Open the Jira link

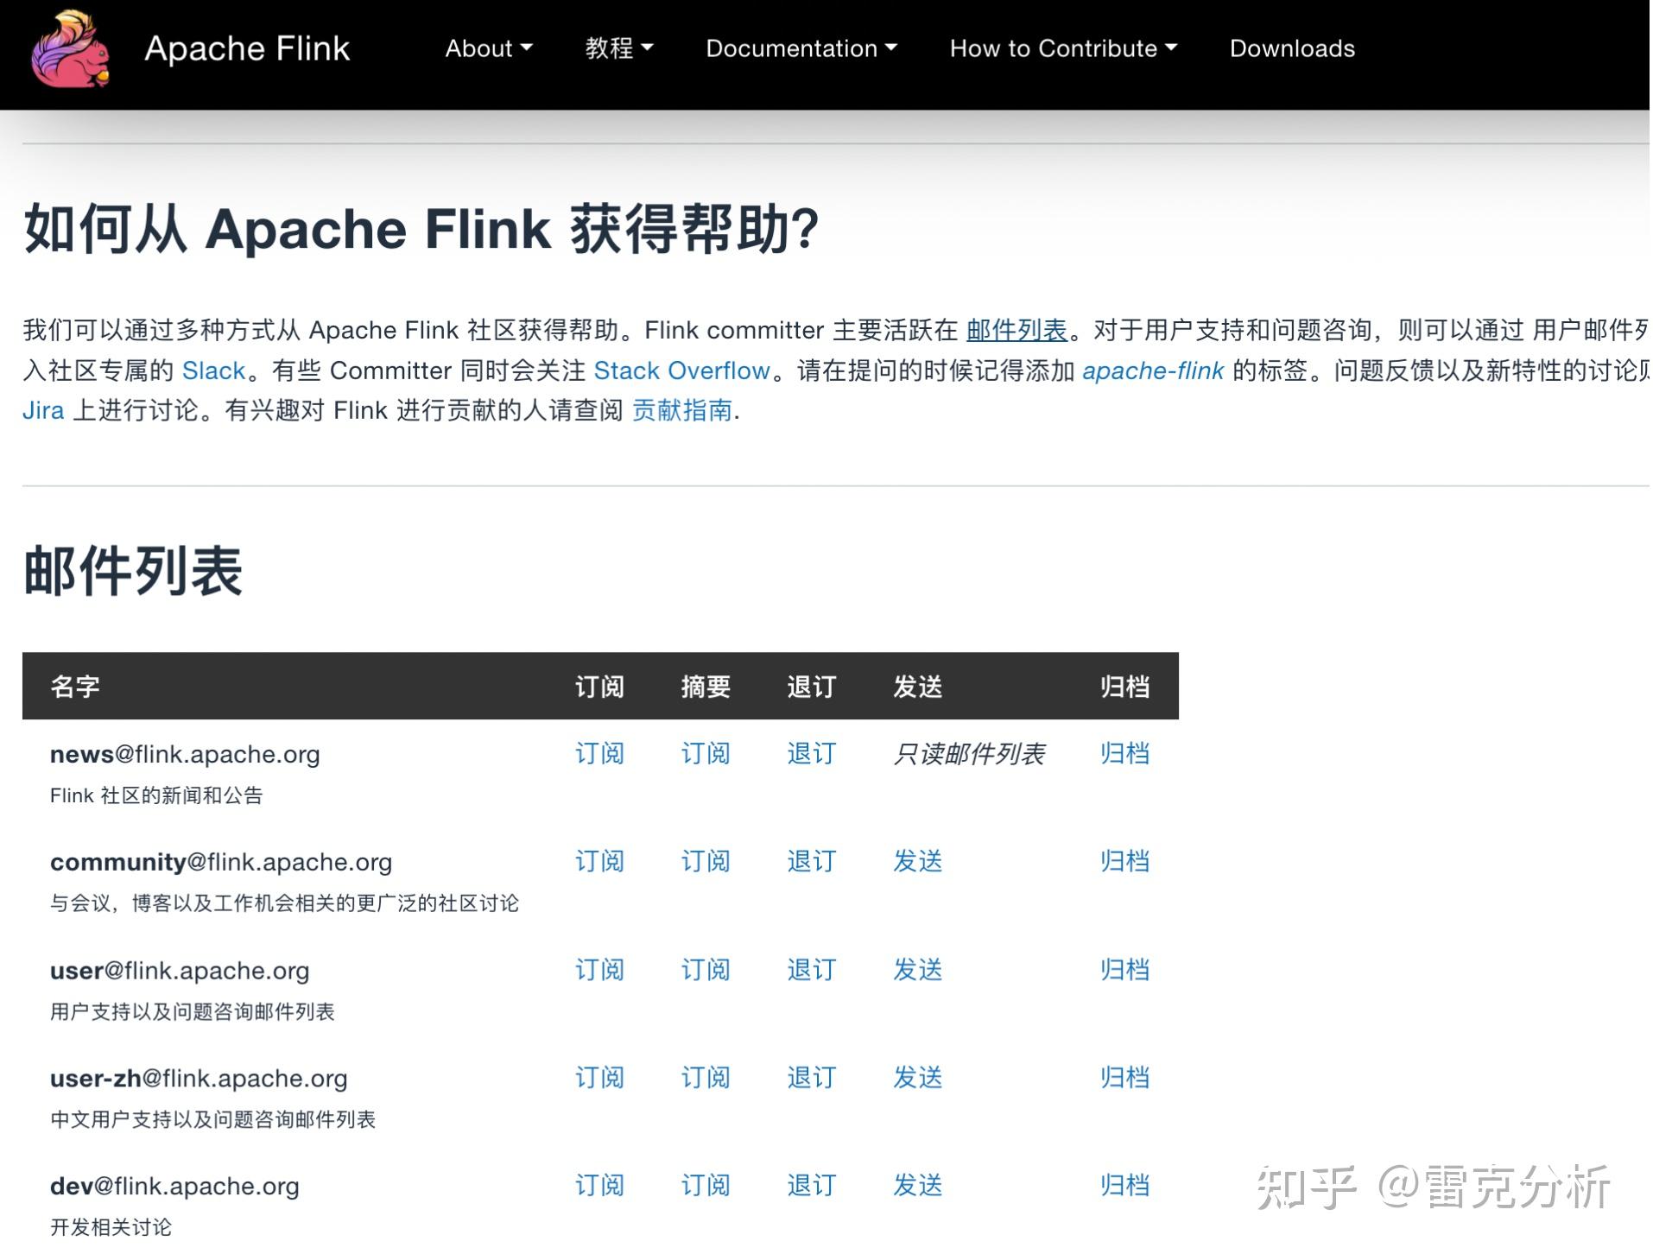tap(42, 410)
